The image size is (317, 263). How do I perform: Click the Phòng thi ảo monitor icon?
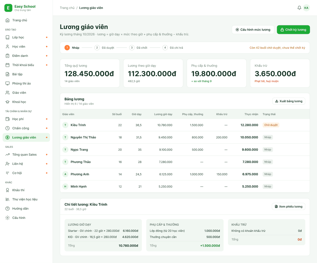pyautogui.click(x=7, y=83)
